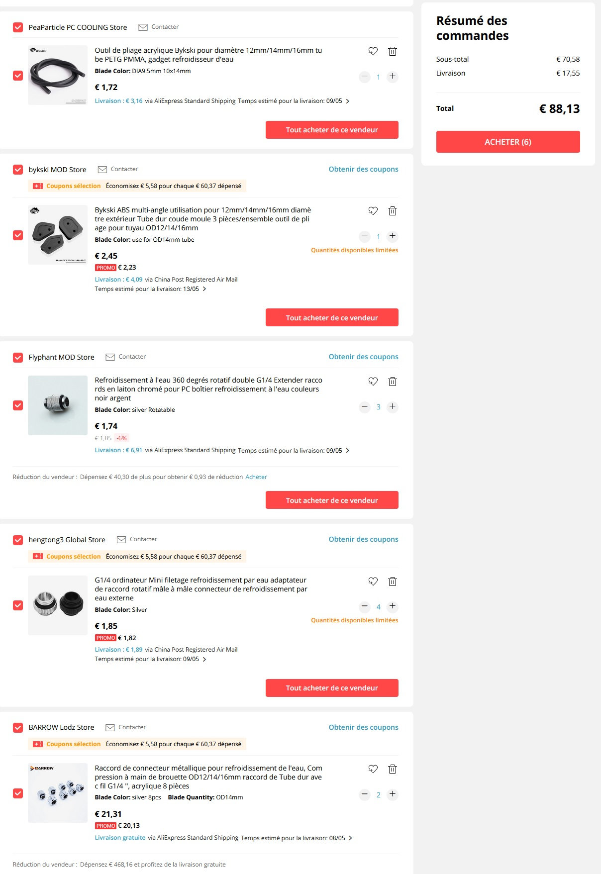601x874 pixels.
Task: Uncheck BARROW Lodz Store seller checkbox
Action: click(x=18, y=728)
